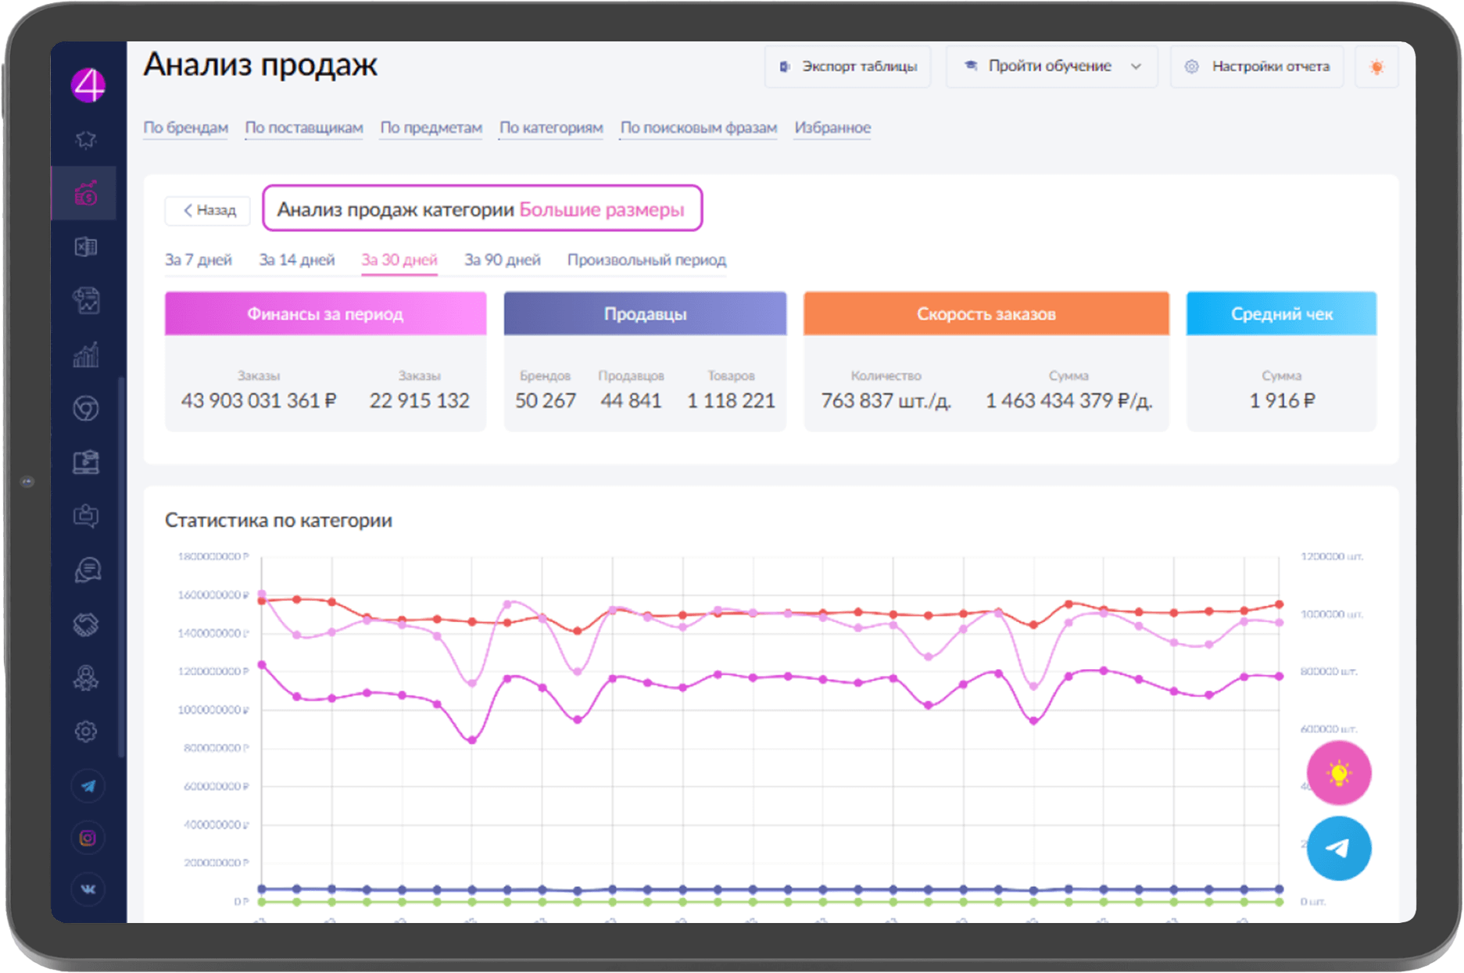Open the 'Избранное' tab
The height and width of the screenshot is (973, 1464).
(832, 127)
